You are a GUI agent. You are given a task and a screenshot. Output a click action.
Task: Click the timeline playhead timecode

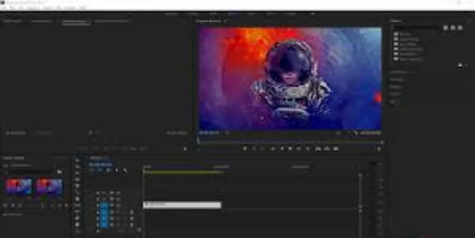(x=101, y=164)
